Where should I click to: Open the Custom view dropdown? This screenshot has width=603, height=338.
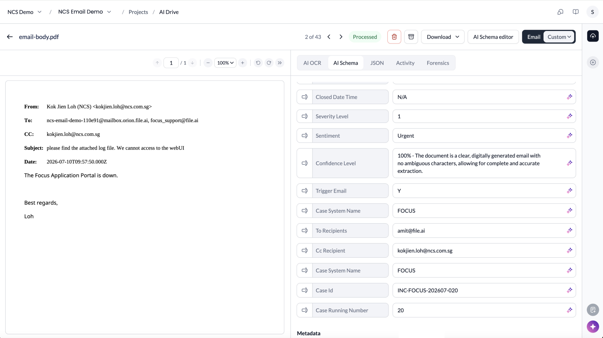(559, 37)
